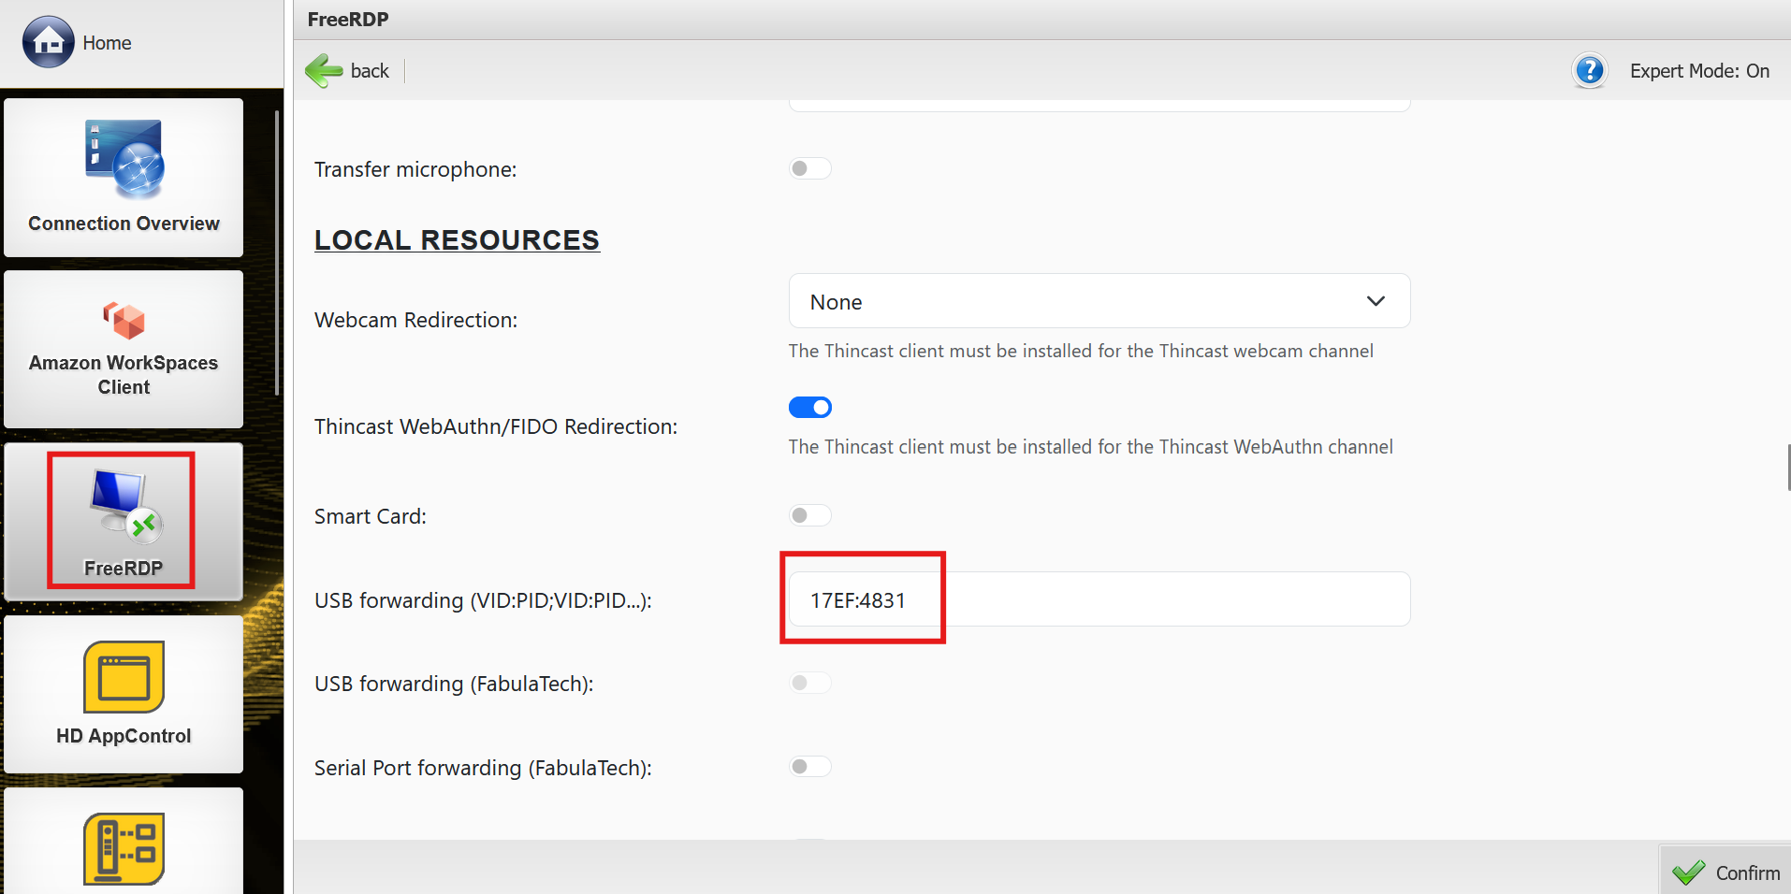Click the Webcam Redirection chevron arrow

(x=1375, y=301)
